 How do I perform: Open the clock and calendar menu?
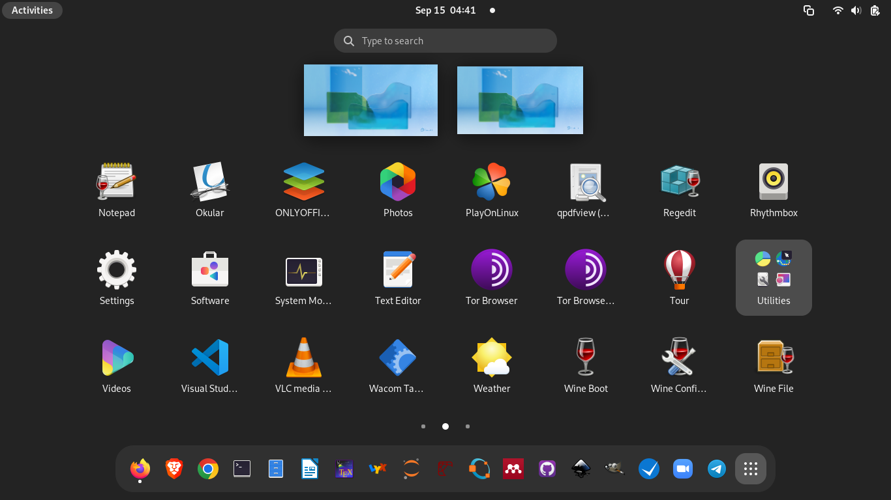pyautogui.click(x=445, y=10)
